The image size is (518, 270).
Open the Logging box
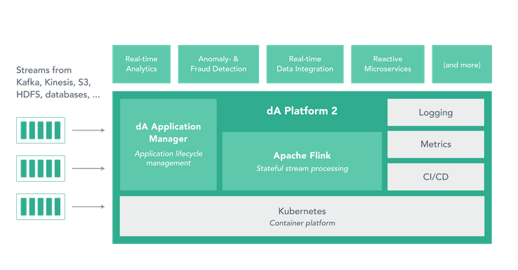pyautogui.click(x=436, y=112)
